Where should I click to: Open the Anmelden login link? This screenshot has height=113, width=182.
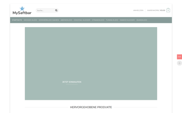click(x=138, y=10)
